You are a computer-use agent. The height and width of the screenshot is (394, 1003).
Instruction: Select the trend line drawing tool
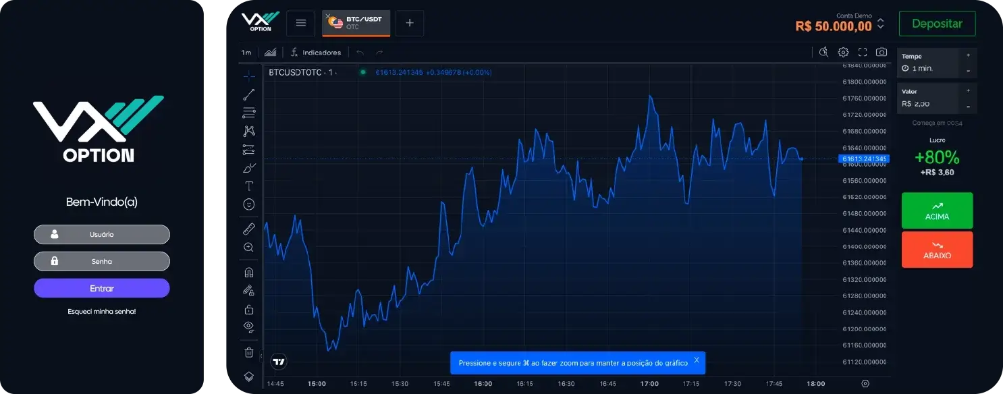(249, 94)
